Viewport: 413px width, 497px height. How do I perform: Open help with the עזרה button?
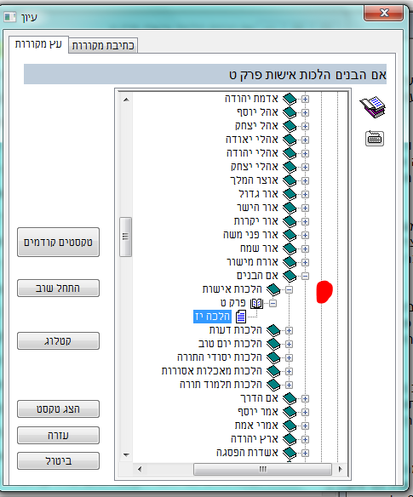click(59, 436)
